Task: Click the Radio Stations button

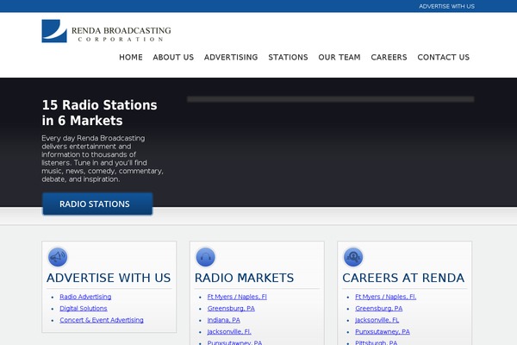Action: (x=97, y=204)
